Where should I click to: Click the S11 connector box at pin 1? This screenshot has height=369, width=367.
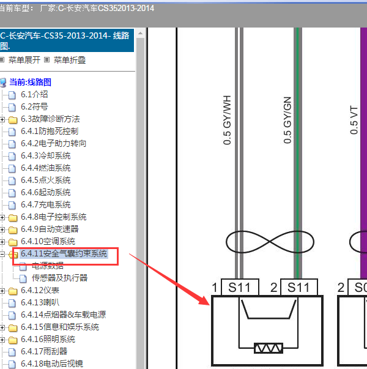click(240, 287)
